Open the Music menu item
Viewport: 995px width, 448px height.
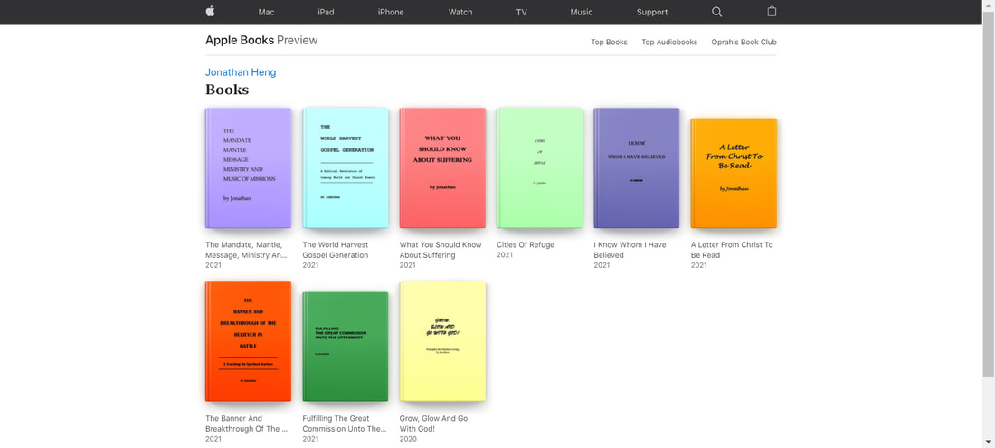pyautogui.click(x=582, y=12)
